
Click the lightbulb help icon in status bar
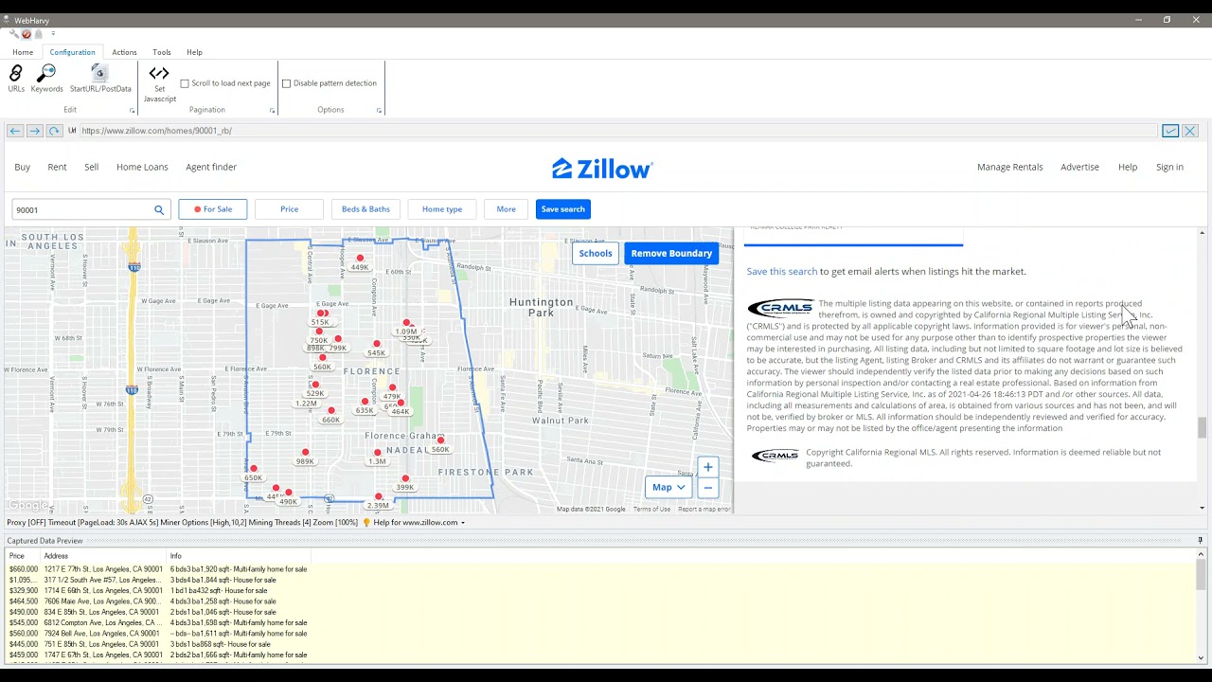pyautogui.click(x=366, y=522)
